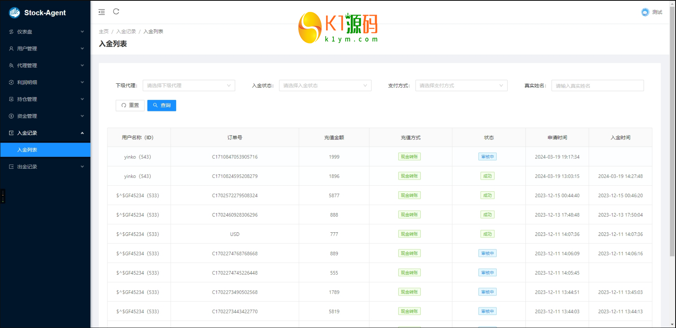676x328 pixels.
Task: Click the refresh icon in the top bar
Action: tap(116, 11)
